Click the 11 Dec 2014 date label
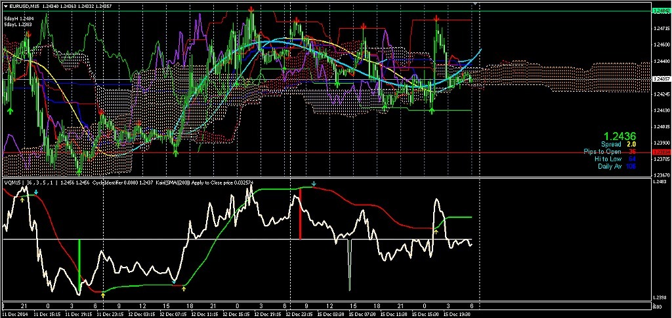The width and height of the screenshot is (672, 318). tap(15, 314)
